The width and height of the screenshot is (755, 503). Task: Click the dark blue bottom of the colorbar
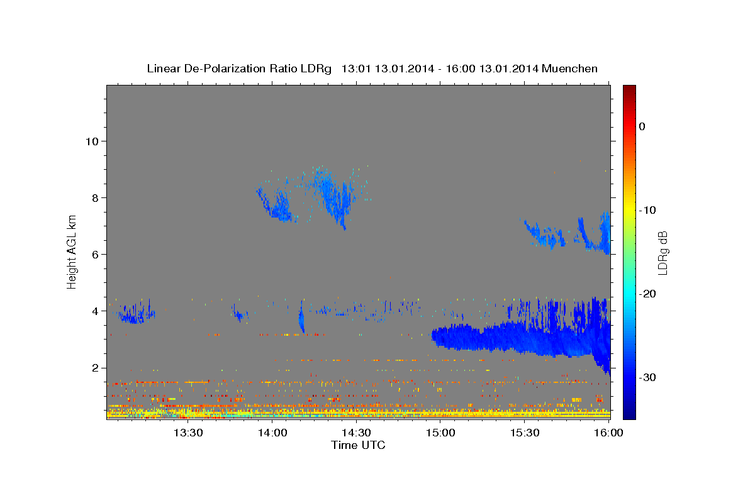(629, 412)
